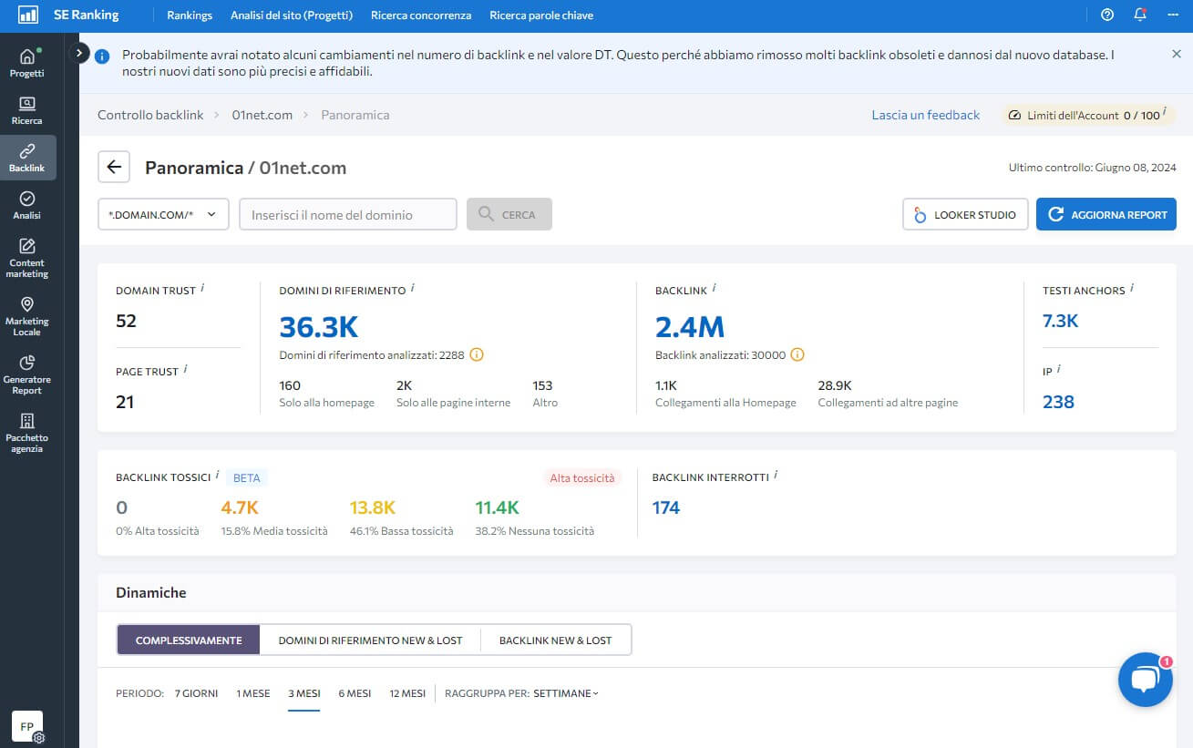Open the Ricerca sidebar section
The width and height of the screenshot is (1193, 748).
tap(27, 110)
